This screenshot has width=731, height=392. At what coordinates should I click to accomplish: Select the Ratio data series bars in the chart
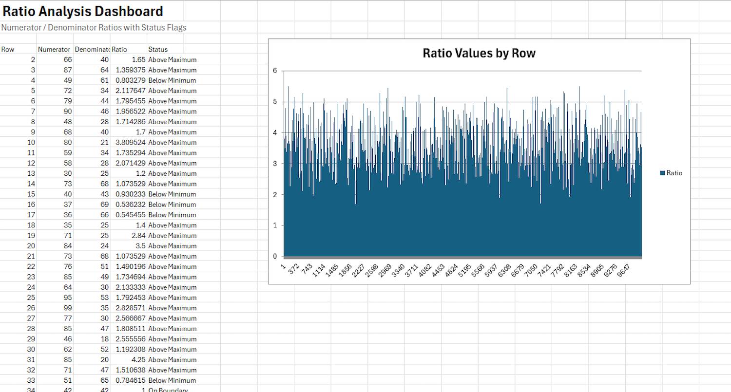click(x=462, y=209)
